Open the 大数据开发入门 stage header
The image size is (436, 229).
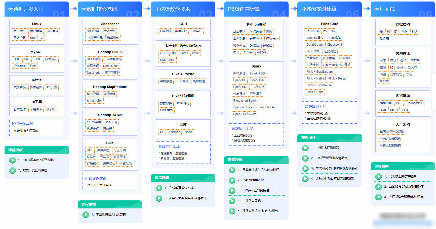click(37, 9)
